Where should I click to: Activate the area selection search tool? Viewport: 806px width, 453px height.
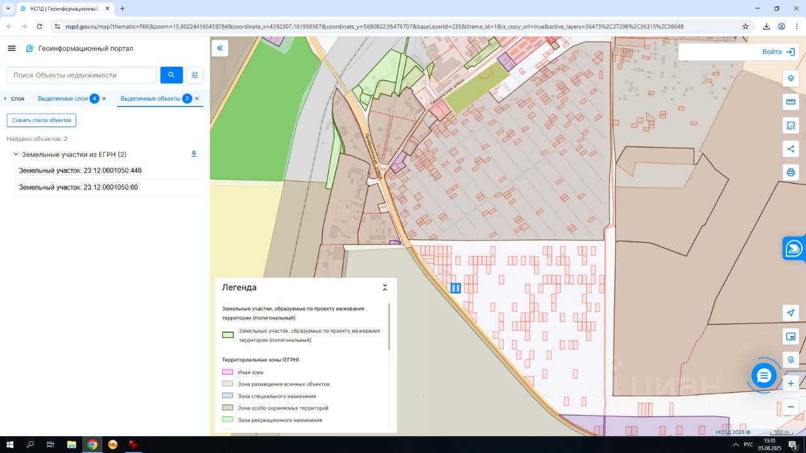791,125
